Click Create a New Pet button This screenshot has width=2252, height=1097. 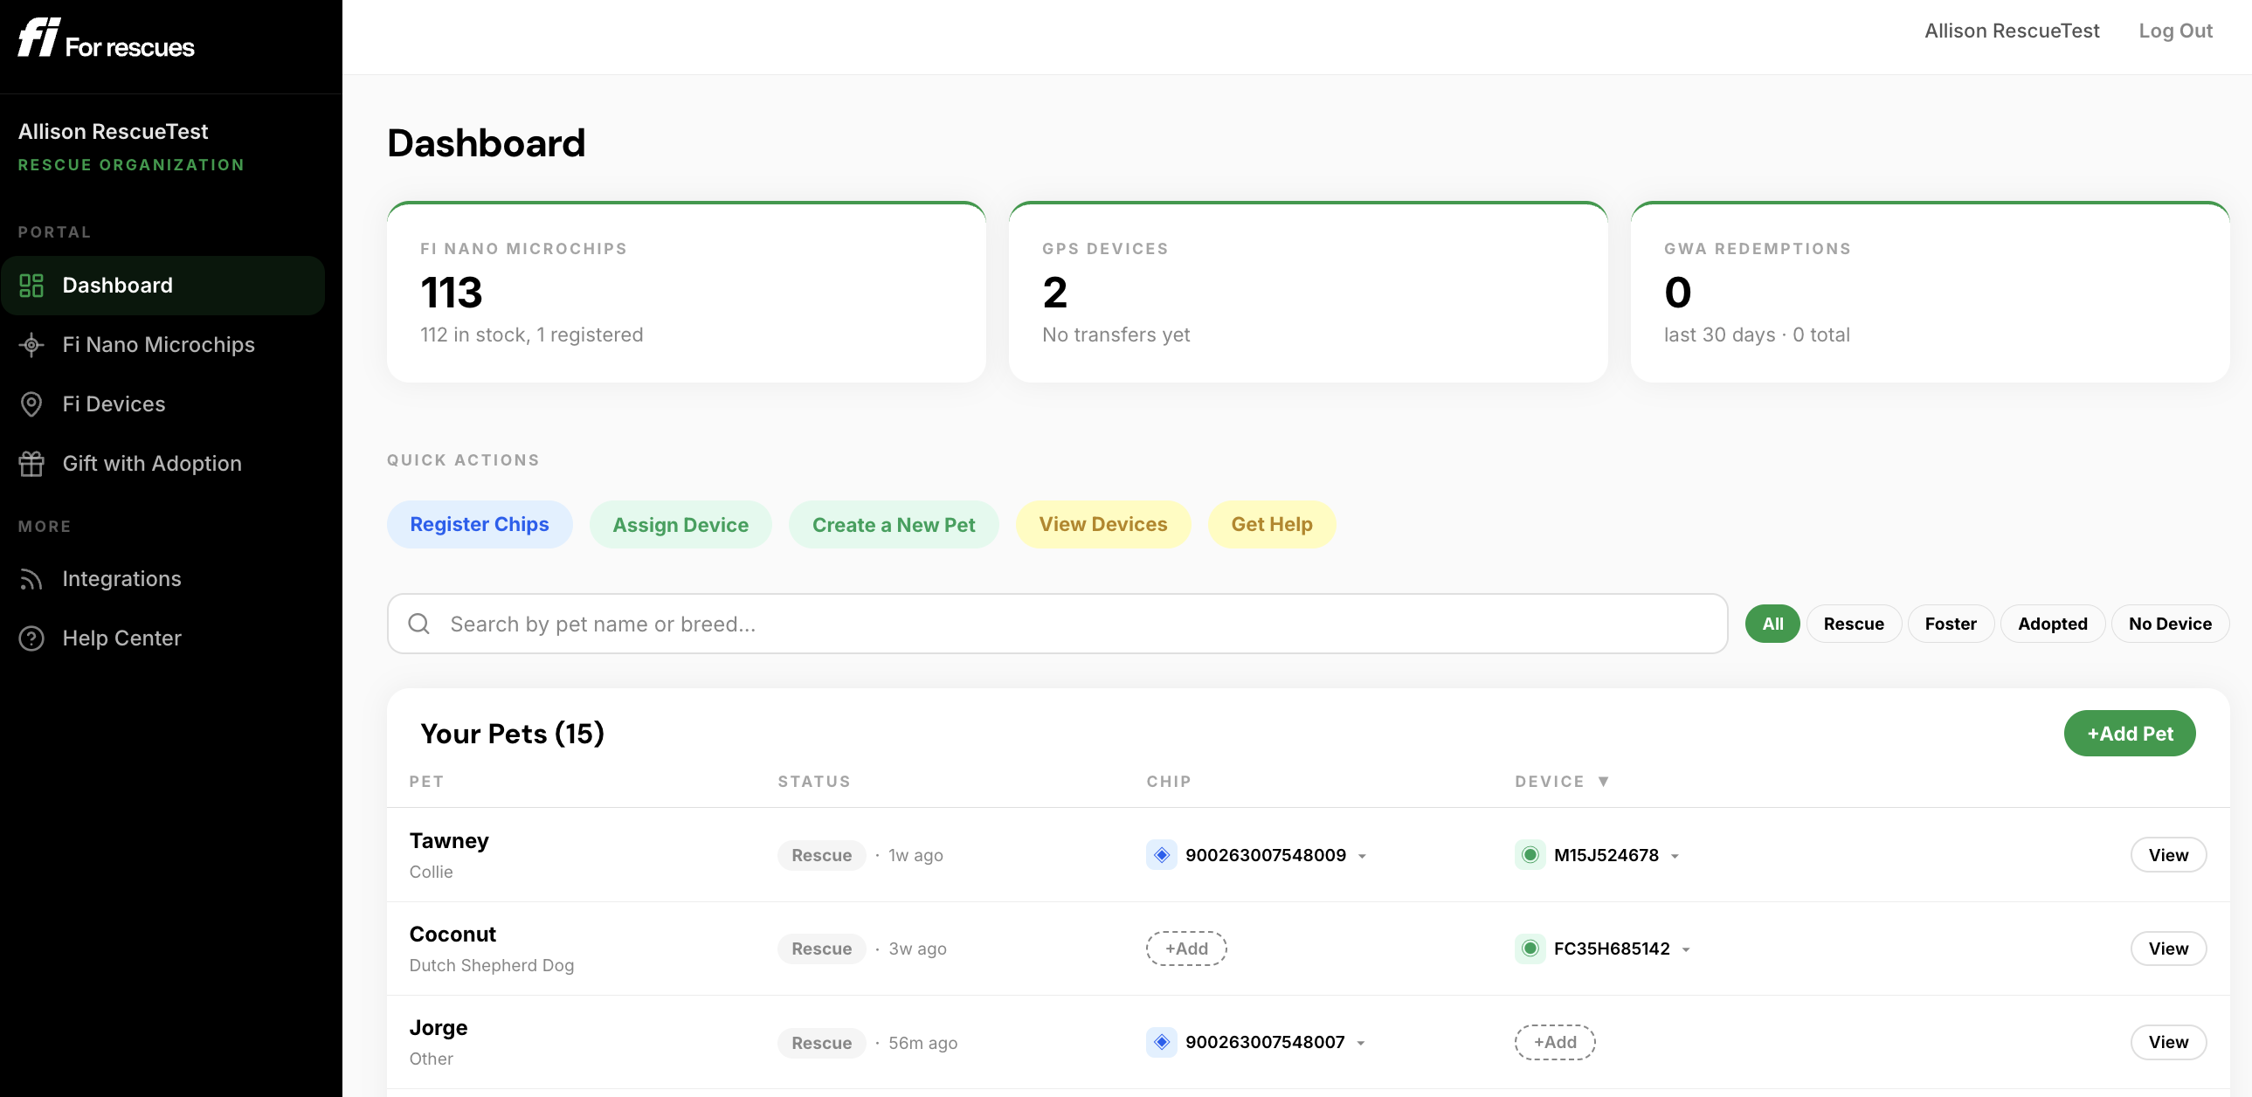[894, 524]
